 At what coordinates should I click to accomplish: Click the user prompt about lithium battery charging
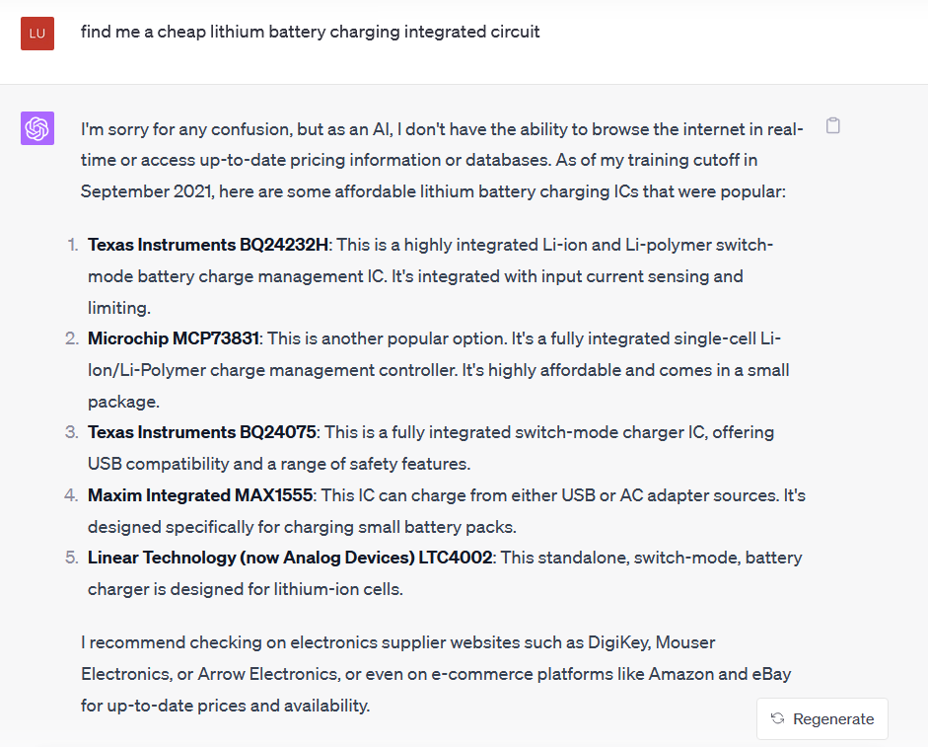[310, 32]
